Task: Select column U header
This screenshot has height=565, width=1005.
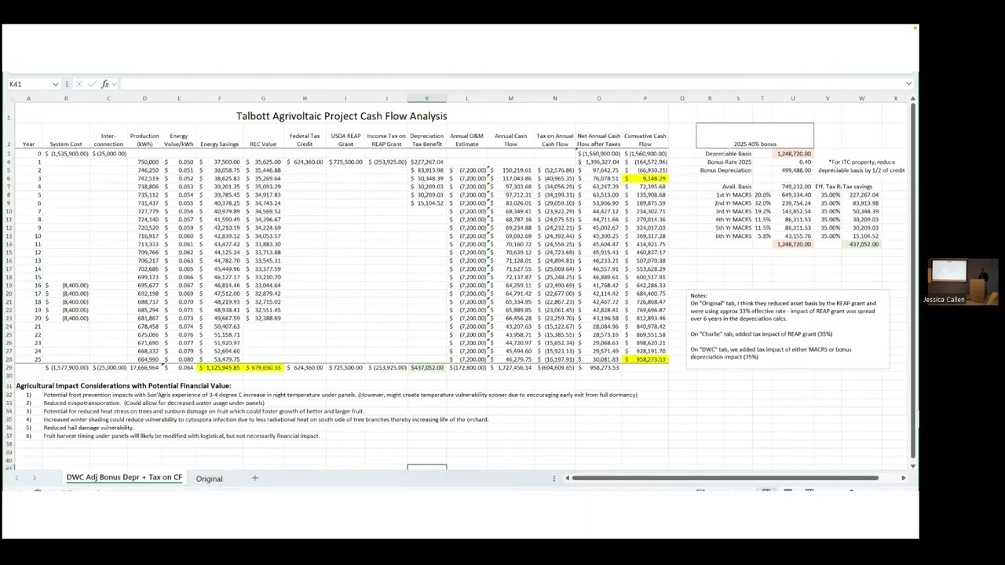Action: pyautogui.click(x=793, y=99)
